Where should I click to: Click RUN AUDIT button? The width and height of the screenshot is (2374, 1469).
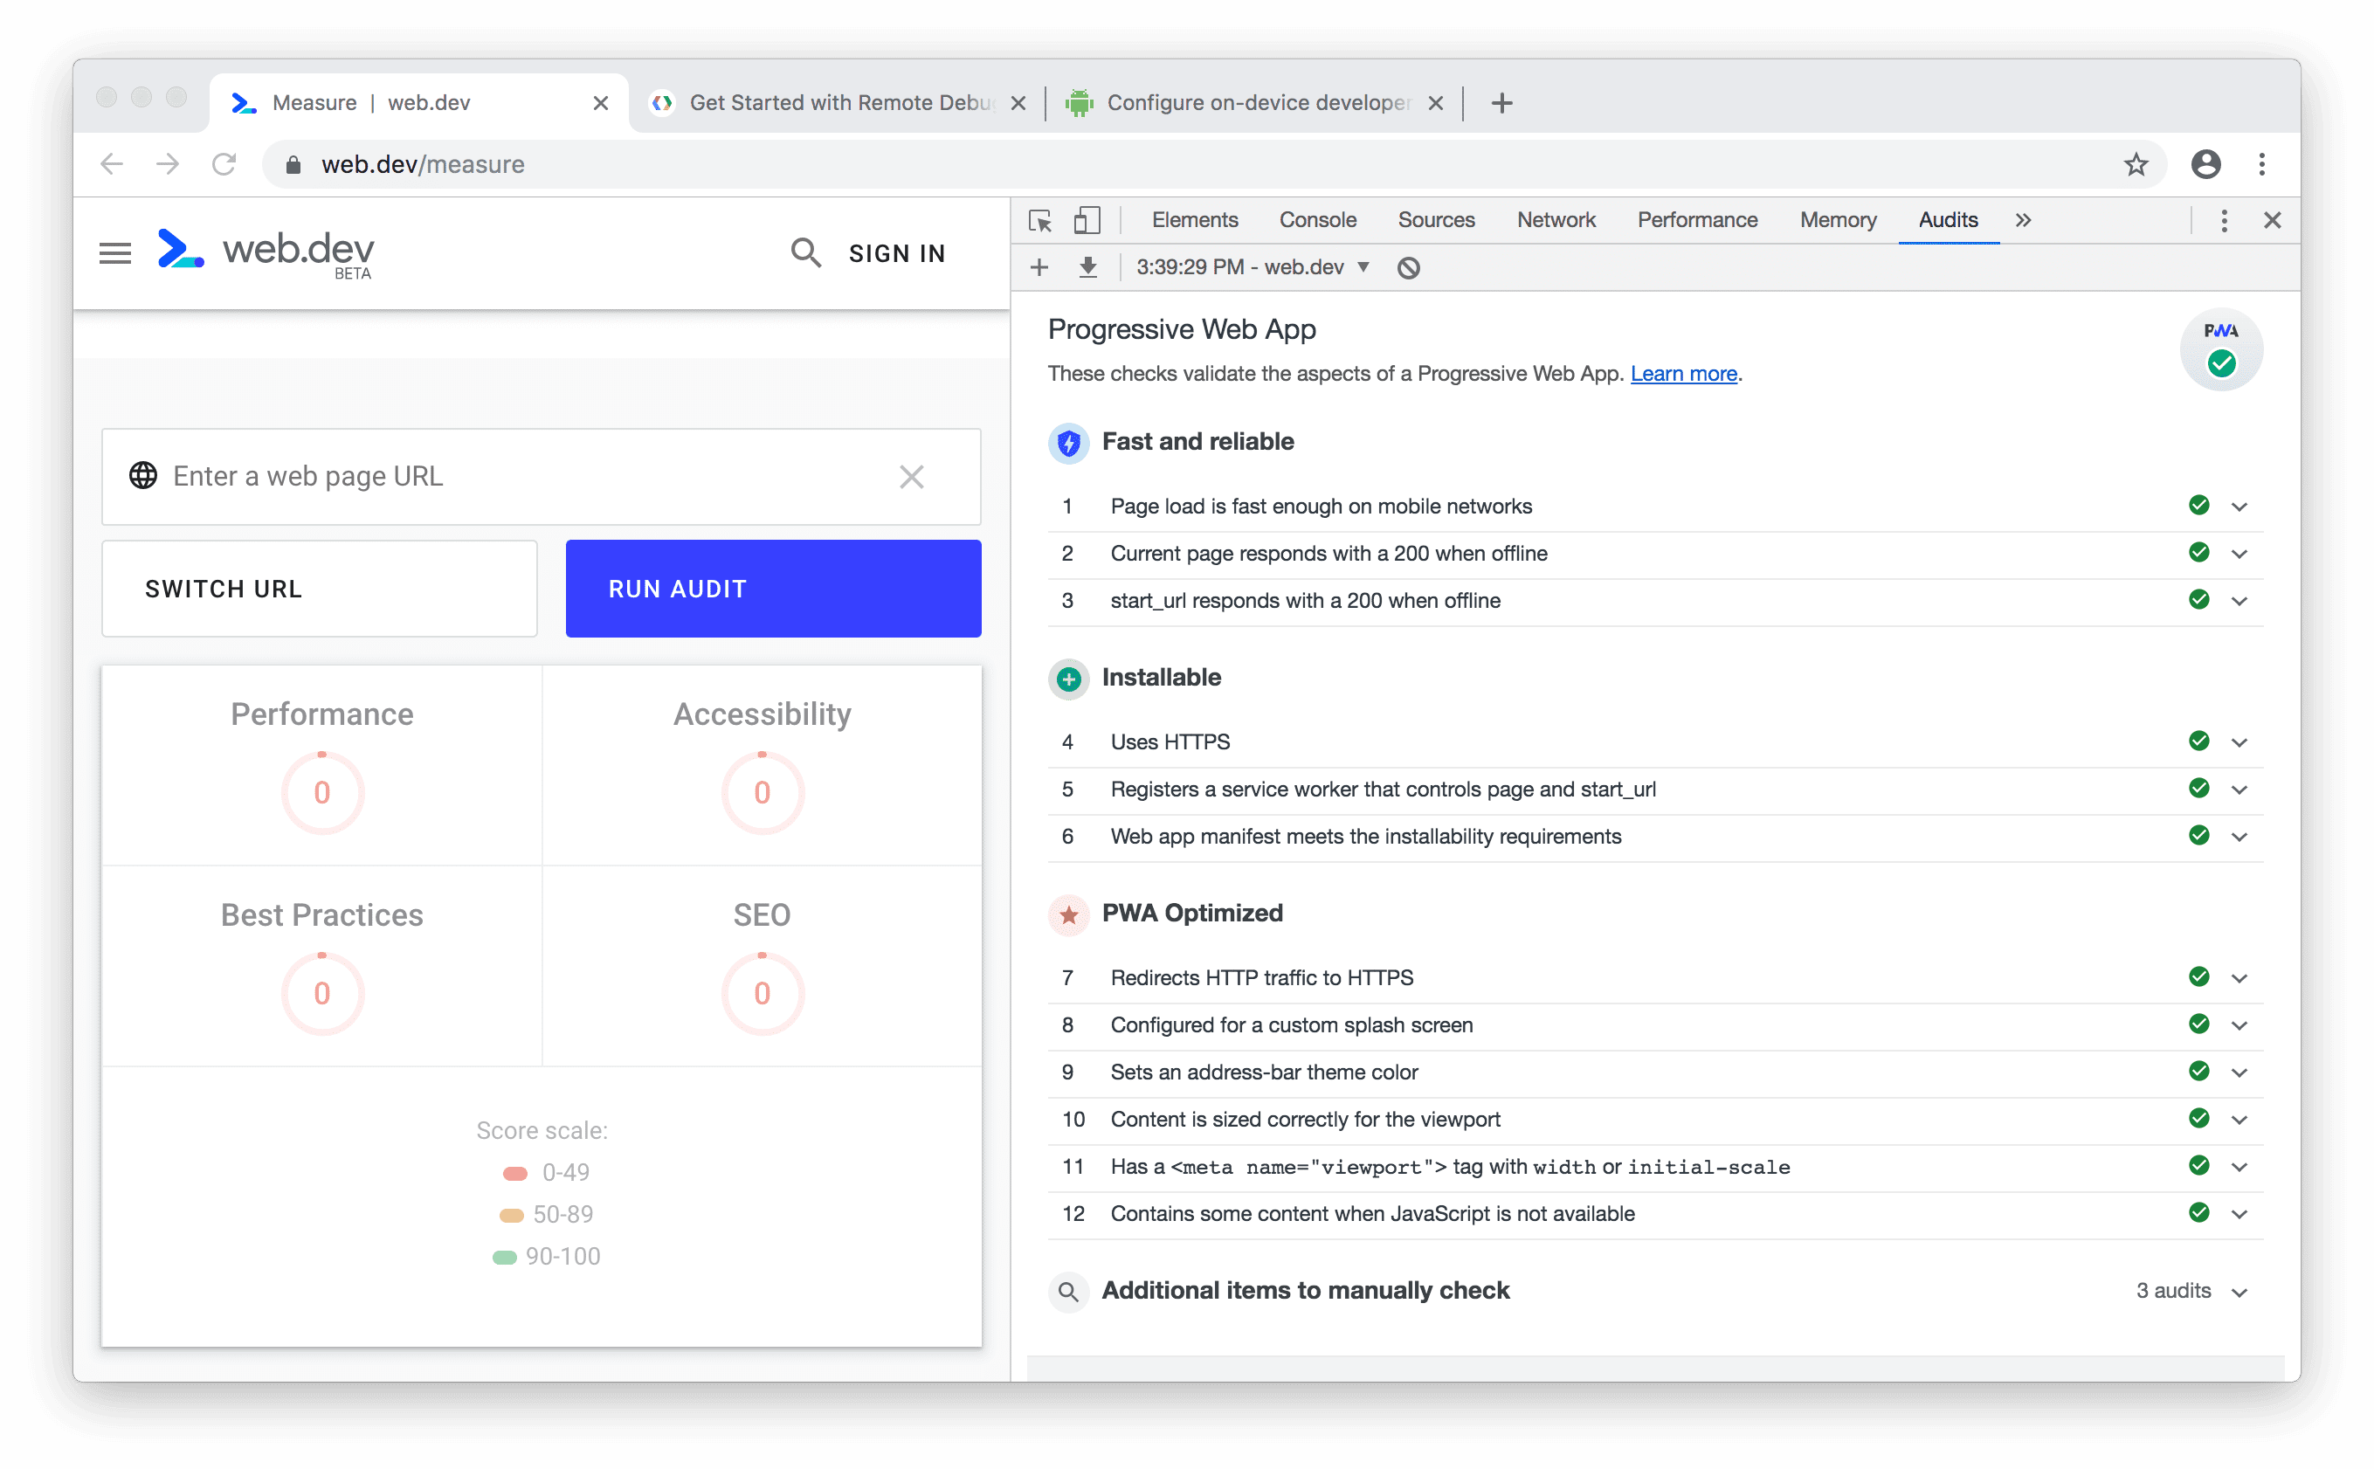773,587
